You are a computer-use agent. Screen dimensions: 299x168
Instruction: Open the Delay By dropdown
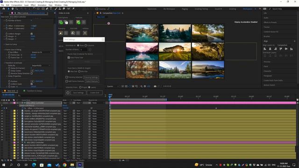(41, 65)
